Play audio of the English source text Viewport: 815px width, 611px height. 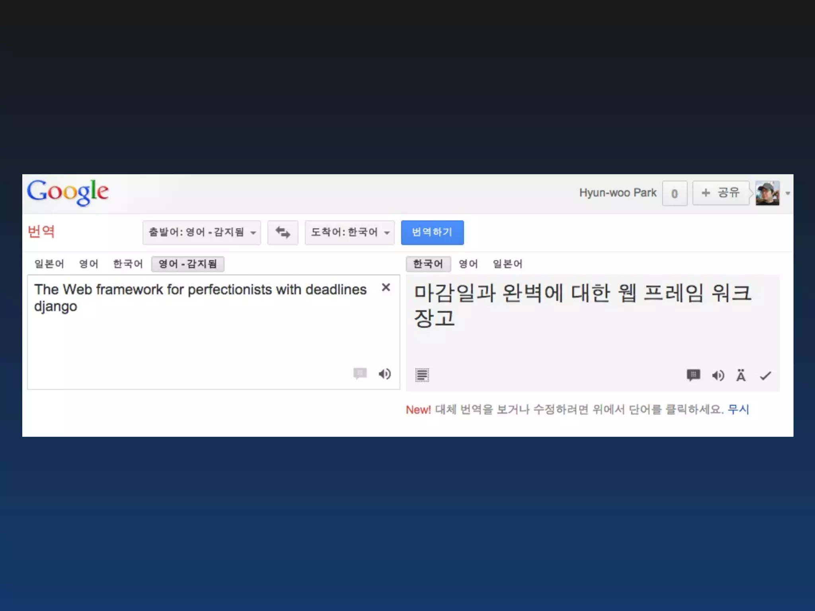point(384,374)
